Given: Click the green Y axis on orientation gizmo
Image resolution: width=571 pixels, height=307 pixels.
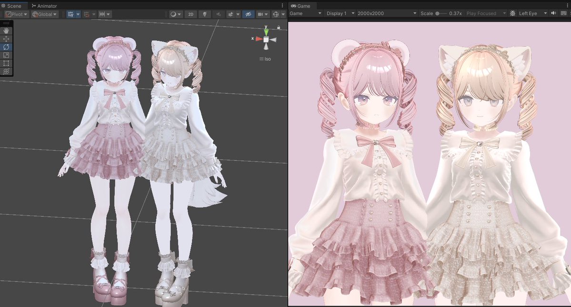Looking at the screenshot, I should [x=266, y=31].
